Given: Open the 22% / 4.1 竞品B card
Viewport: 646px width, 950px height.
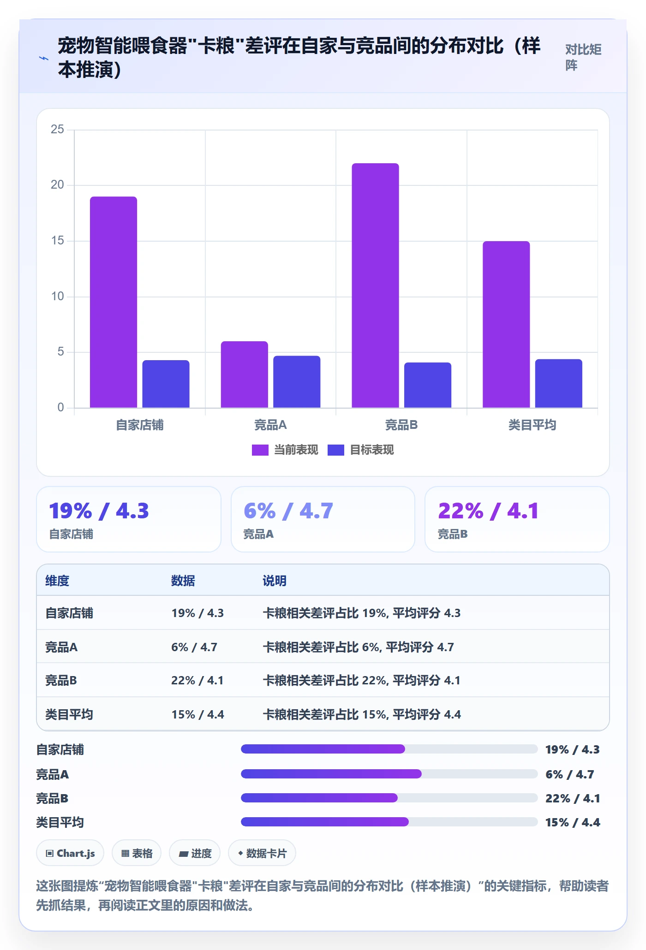Looking at the screenshot, I should click(x=517, y=519).
